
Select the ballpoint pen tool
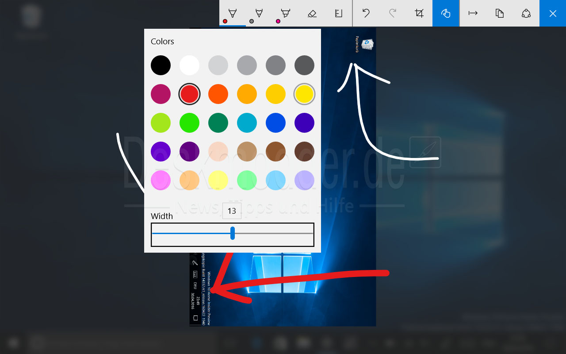(x=233, y=13)
